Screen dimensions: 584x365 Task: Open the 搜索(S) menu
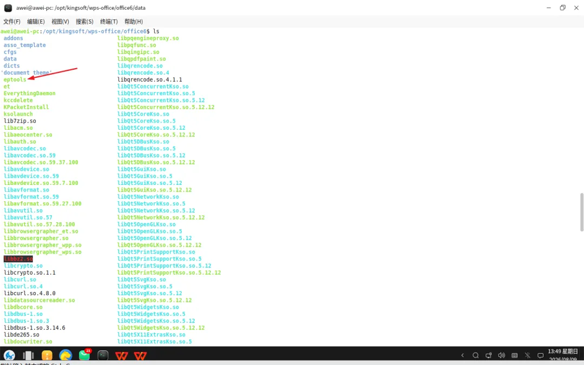84,22
